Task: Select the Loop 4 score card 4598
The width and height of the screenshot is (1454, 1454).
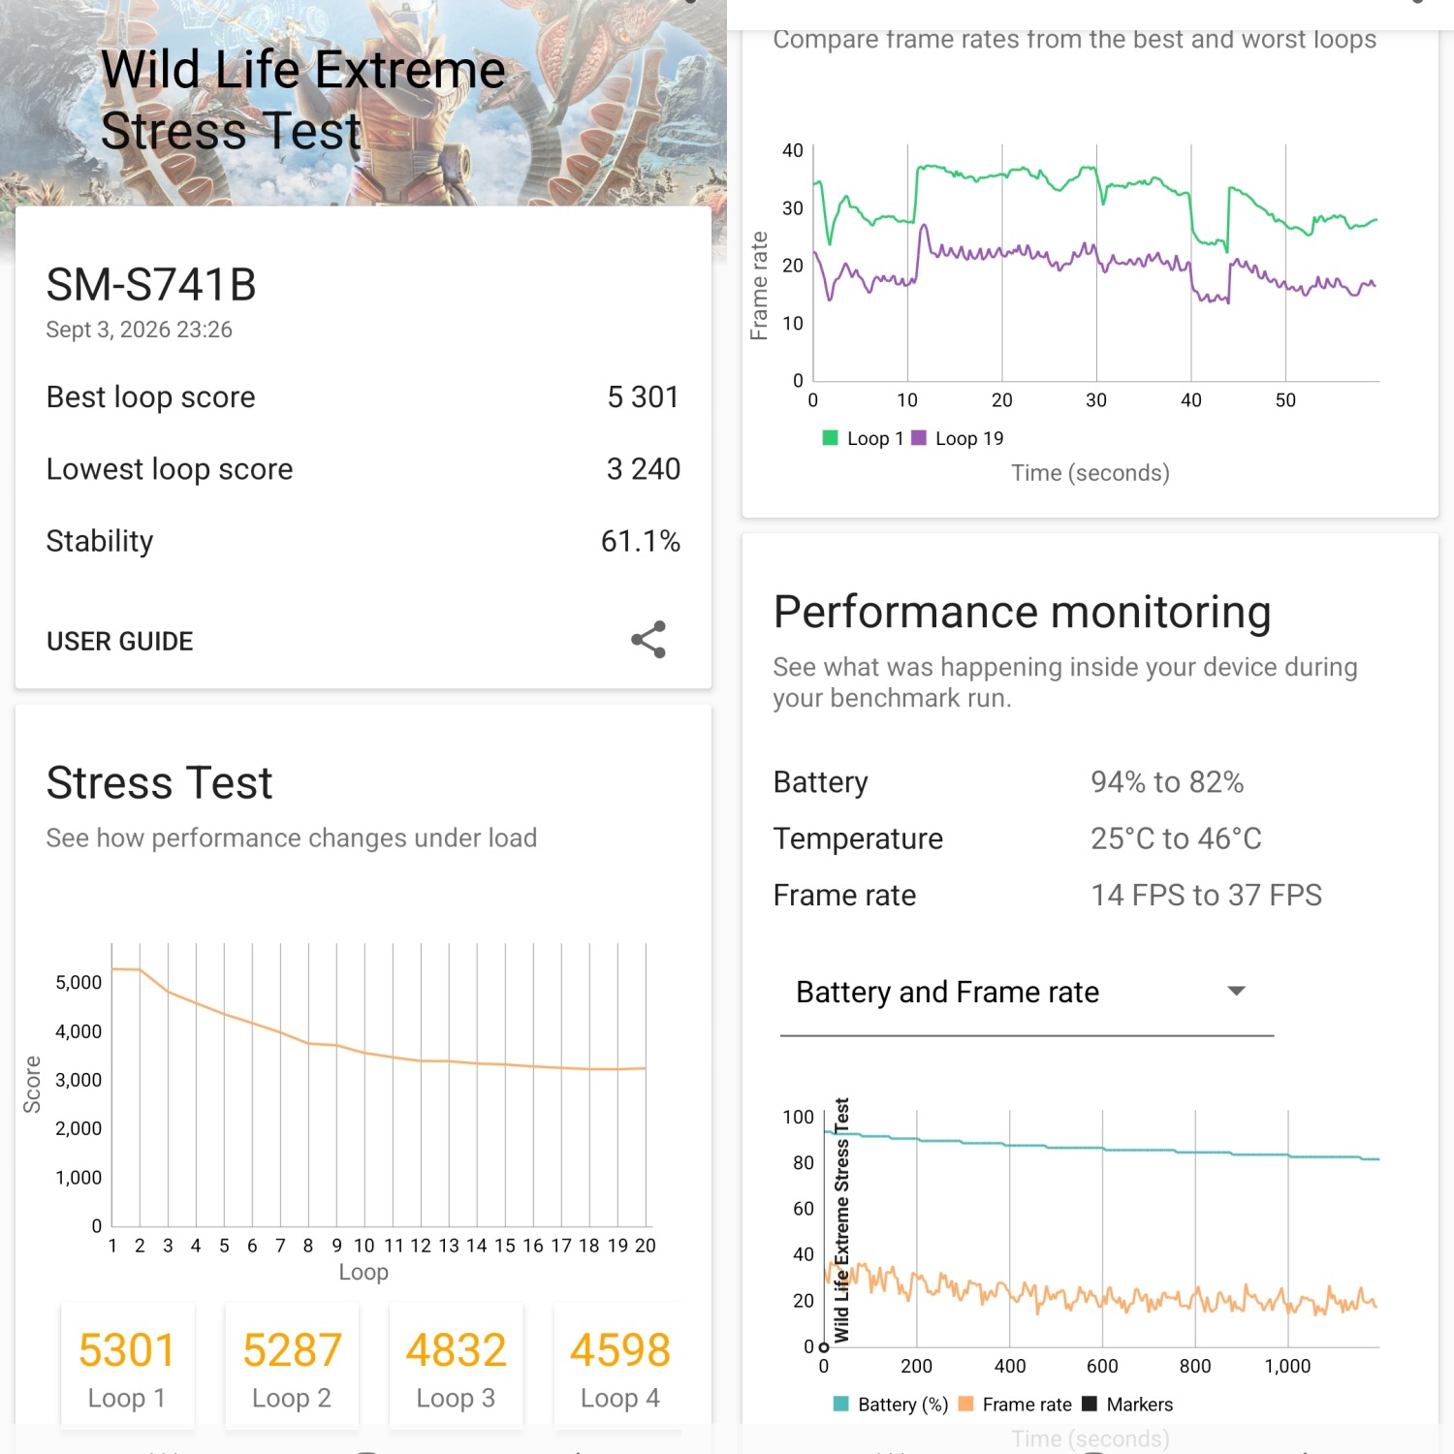Action: pyautogui.click(x=620, y=1366)
